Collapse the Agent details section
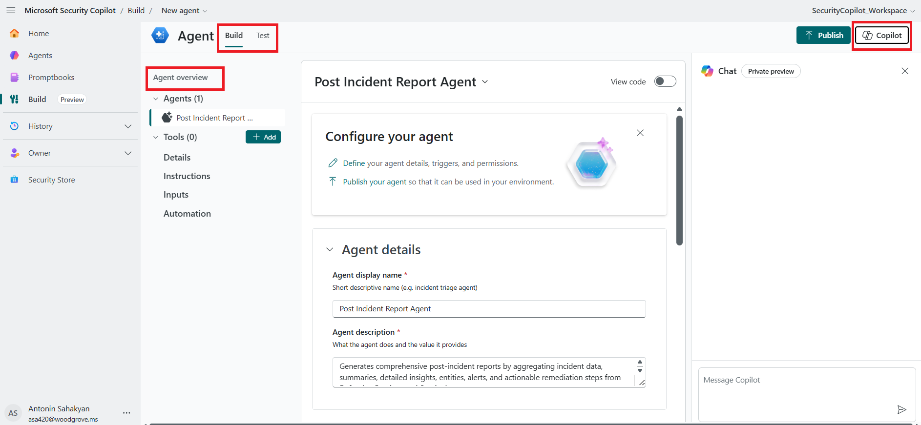921x425 pixels. coord(330,250)
